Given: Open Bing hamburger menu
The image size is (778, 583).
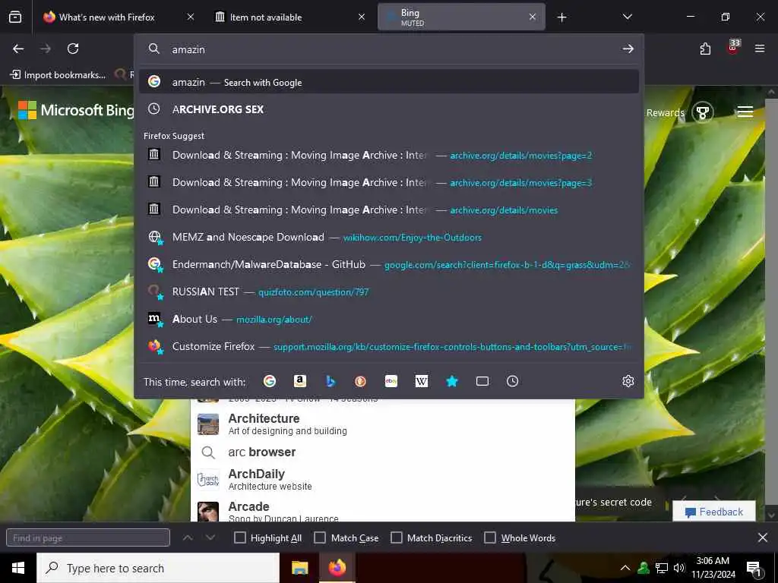Looking at the screenshot, I should coord(745,112).
